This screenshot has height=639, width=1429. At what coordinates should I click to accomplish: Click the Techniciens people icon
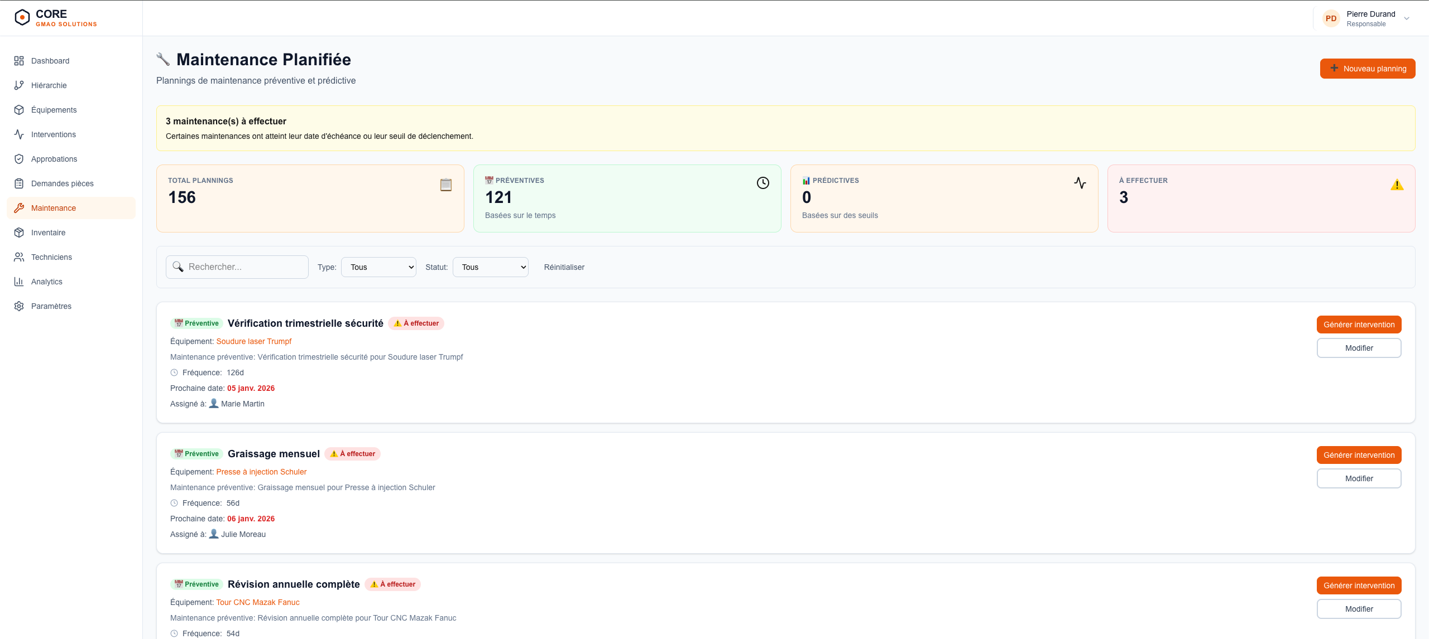click(x=19, y=257)
